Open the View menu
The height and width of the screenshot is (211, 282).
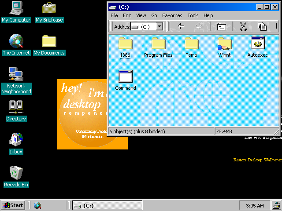tap(141, 16)
